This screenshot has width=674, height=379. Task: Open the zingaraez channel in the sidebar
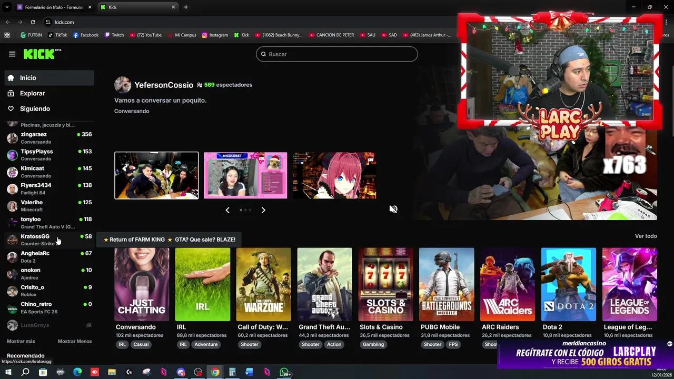tap(49, 138)
